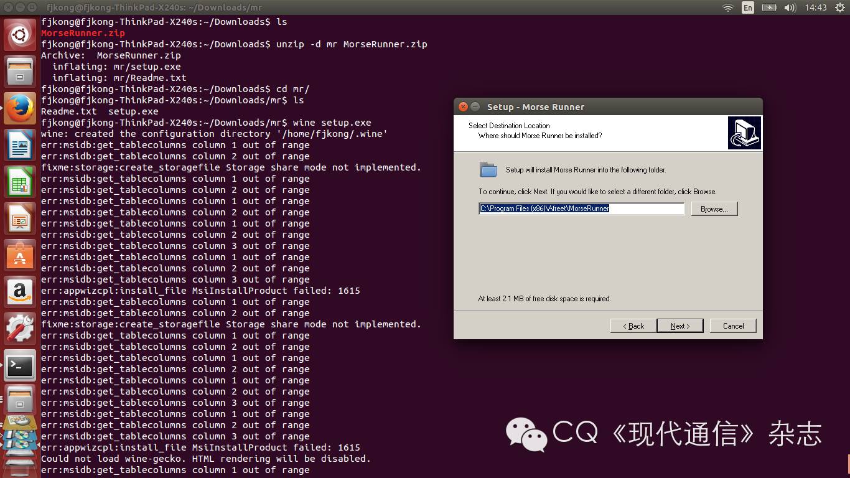Click 'At least 2.1 MB' disk space text
850x478 pixels.
[x=544, y=299]
